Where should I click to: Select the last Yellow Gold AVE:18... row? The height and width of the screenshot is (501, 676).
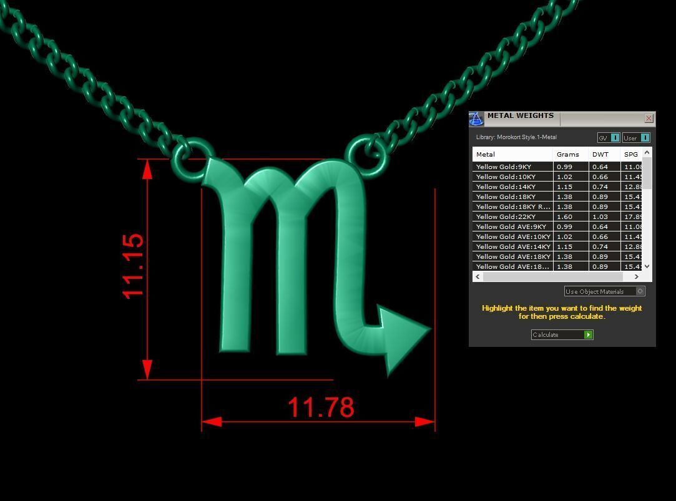pos(557,266)
